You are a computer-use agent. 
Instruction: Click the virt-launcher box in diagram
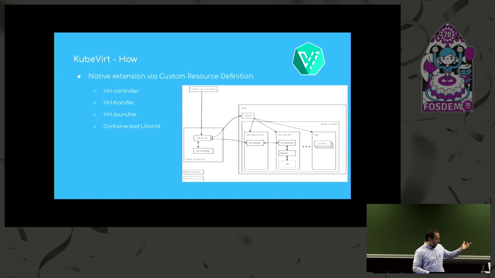[x=287, y=143]
